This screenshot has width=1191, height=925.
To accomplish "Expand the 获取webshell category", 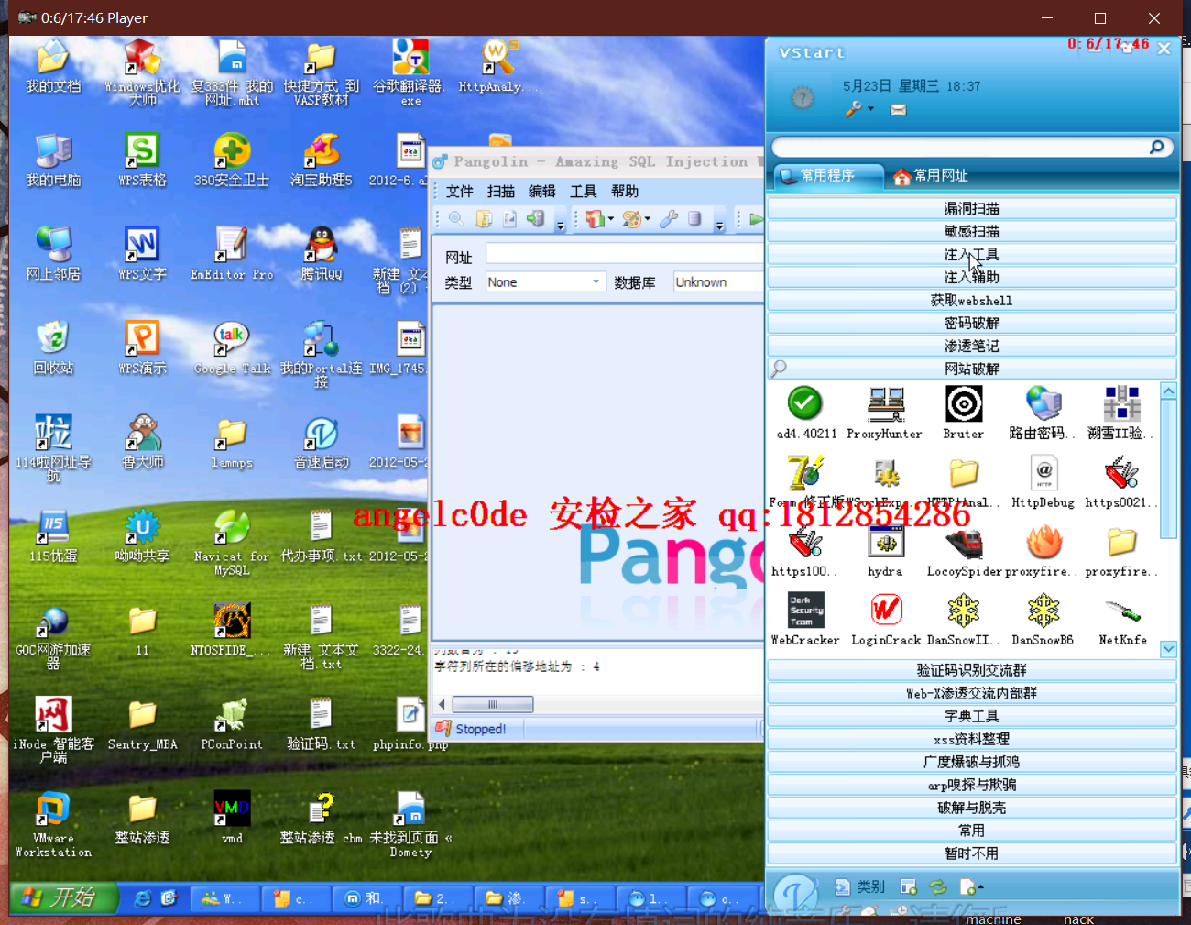I will coord(972,300).
